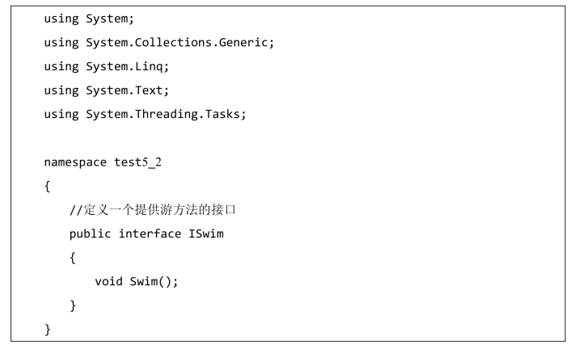Click the 'interface' keyword
The image size is (587, 349).
(150, 233)
